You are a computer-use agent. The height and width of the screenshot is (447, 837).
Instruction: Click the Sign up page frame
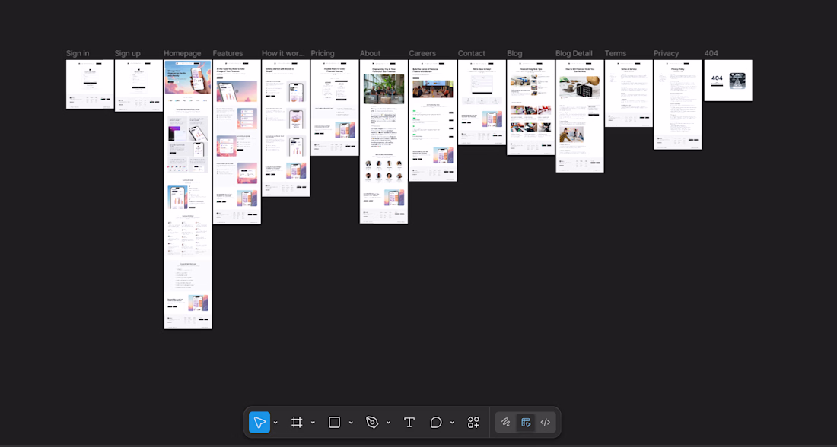pyautogui.click(x=138, y=85)
